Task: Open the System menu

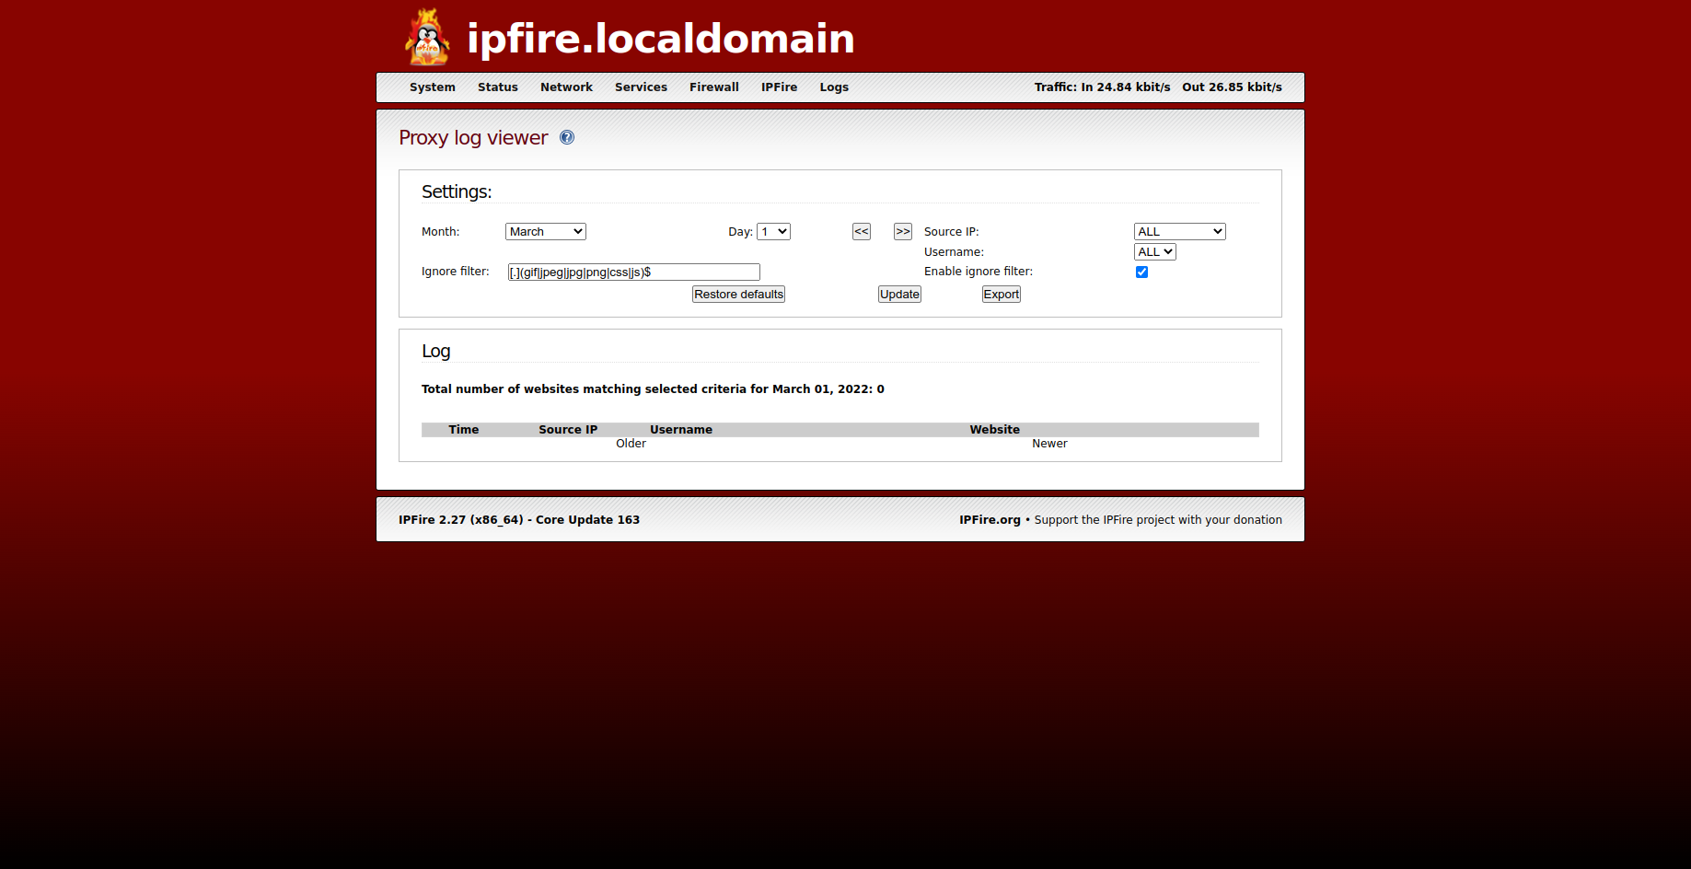Action: coord(433,87)
